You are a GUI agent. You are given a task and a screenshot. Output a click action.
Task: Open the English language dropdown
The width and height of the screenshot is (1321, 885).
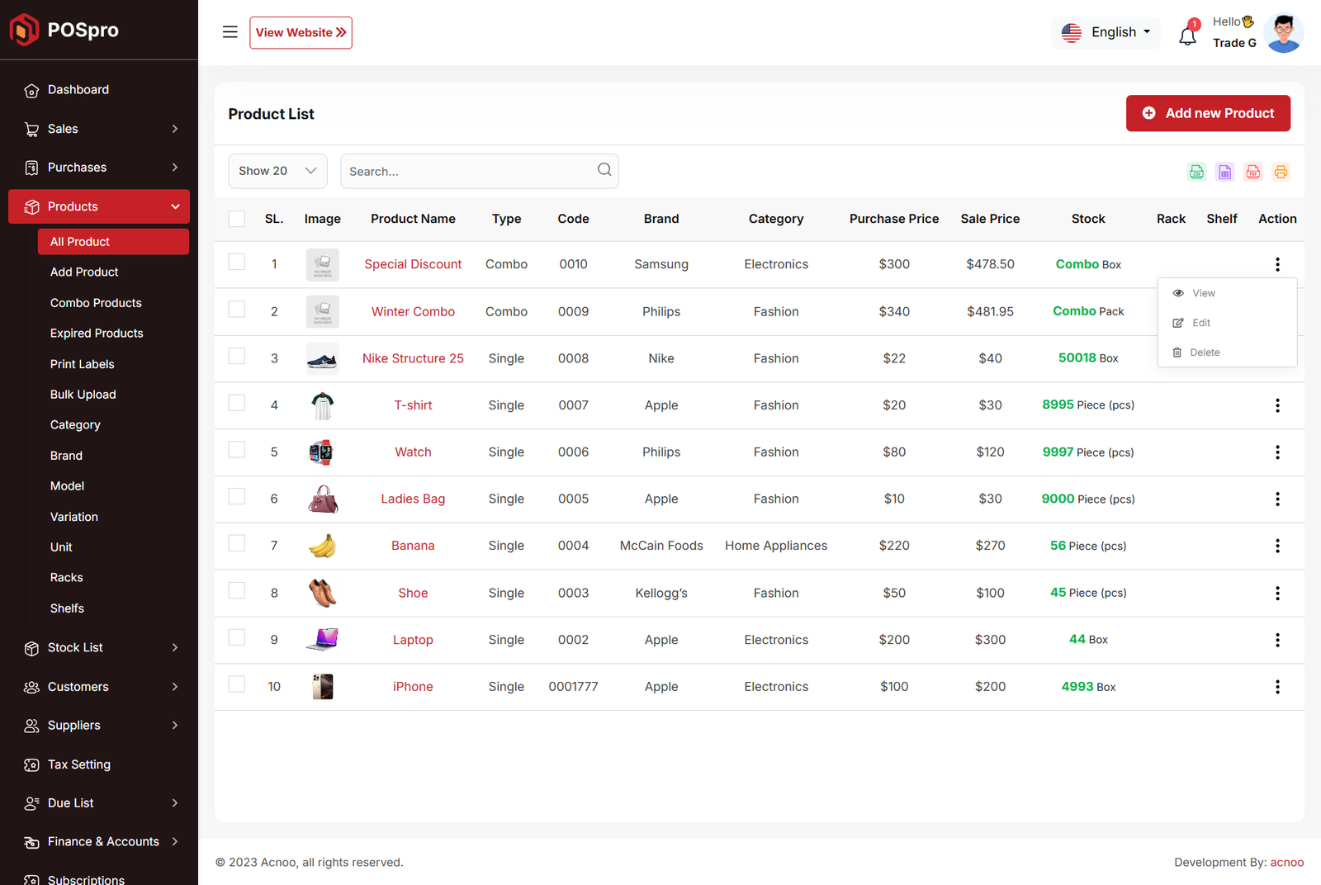tap(1106, 32)
